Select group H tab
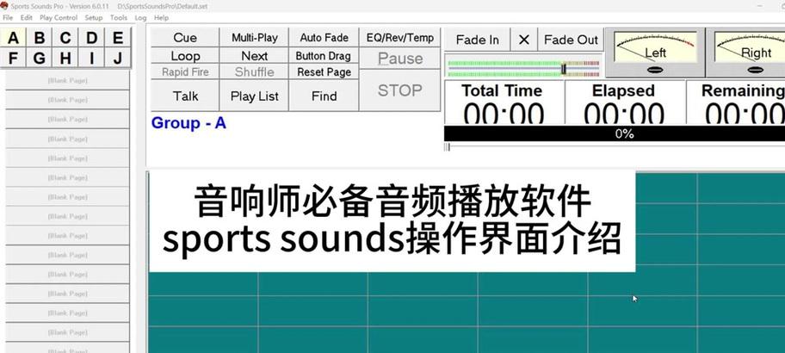Screen dimensions: 785x353 [65, 58]
